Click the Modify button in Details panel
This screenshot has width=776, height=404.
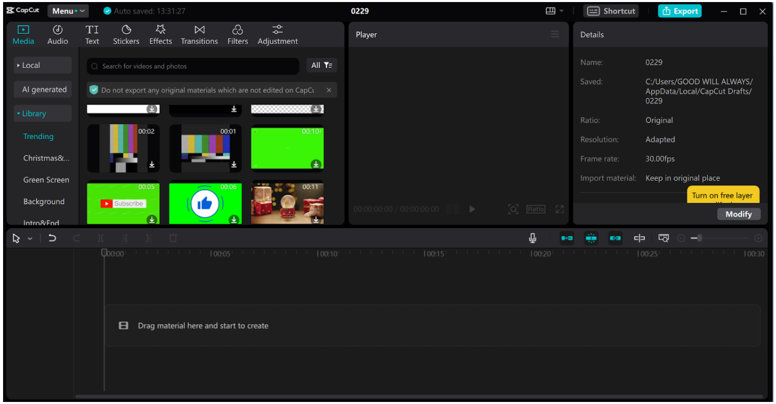pos(739,214)
